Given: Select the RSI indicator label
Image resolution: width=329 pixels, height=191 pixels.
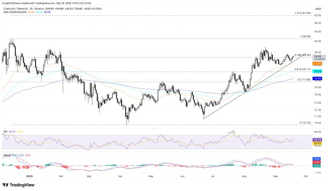Looking at the screenshot, I should pos(5,131).
